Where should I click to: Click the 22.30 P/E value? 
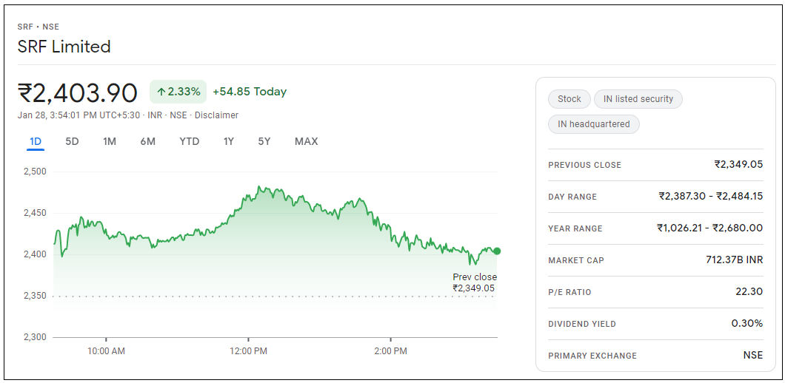[749, 291]
